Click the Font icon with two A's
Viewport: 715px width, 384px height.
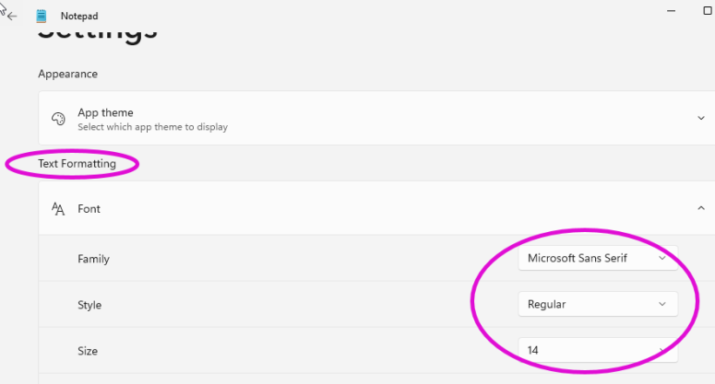click(x=58, y=209)
